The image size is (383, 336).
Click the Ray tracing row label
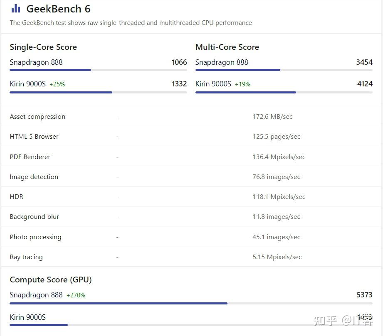[26, 257]
